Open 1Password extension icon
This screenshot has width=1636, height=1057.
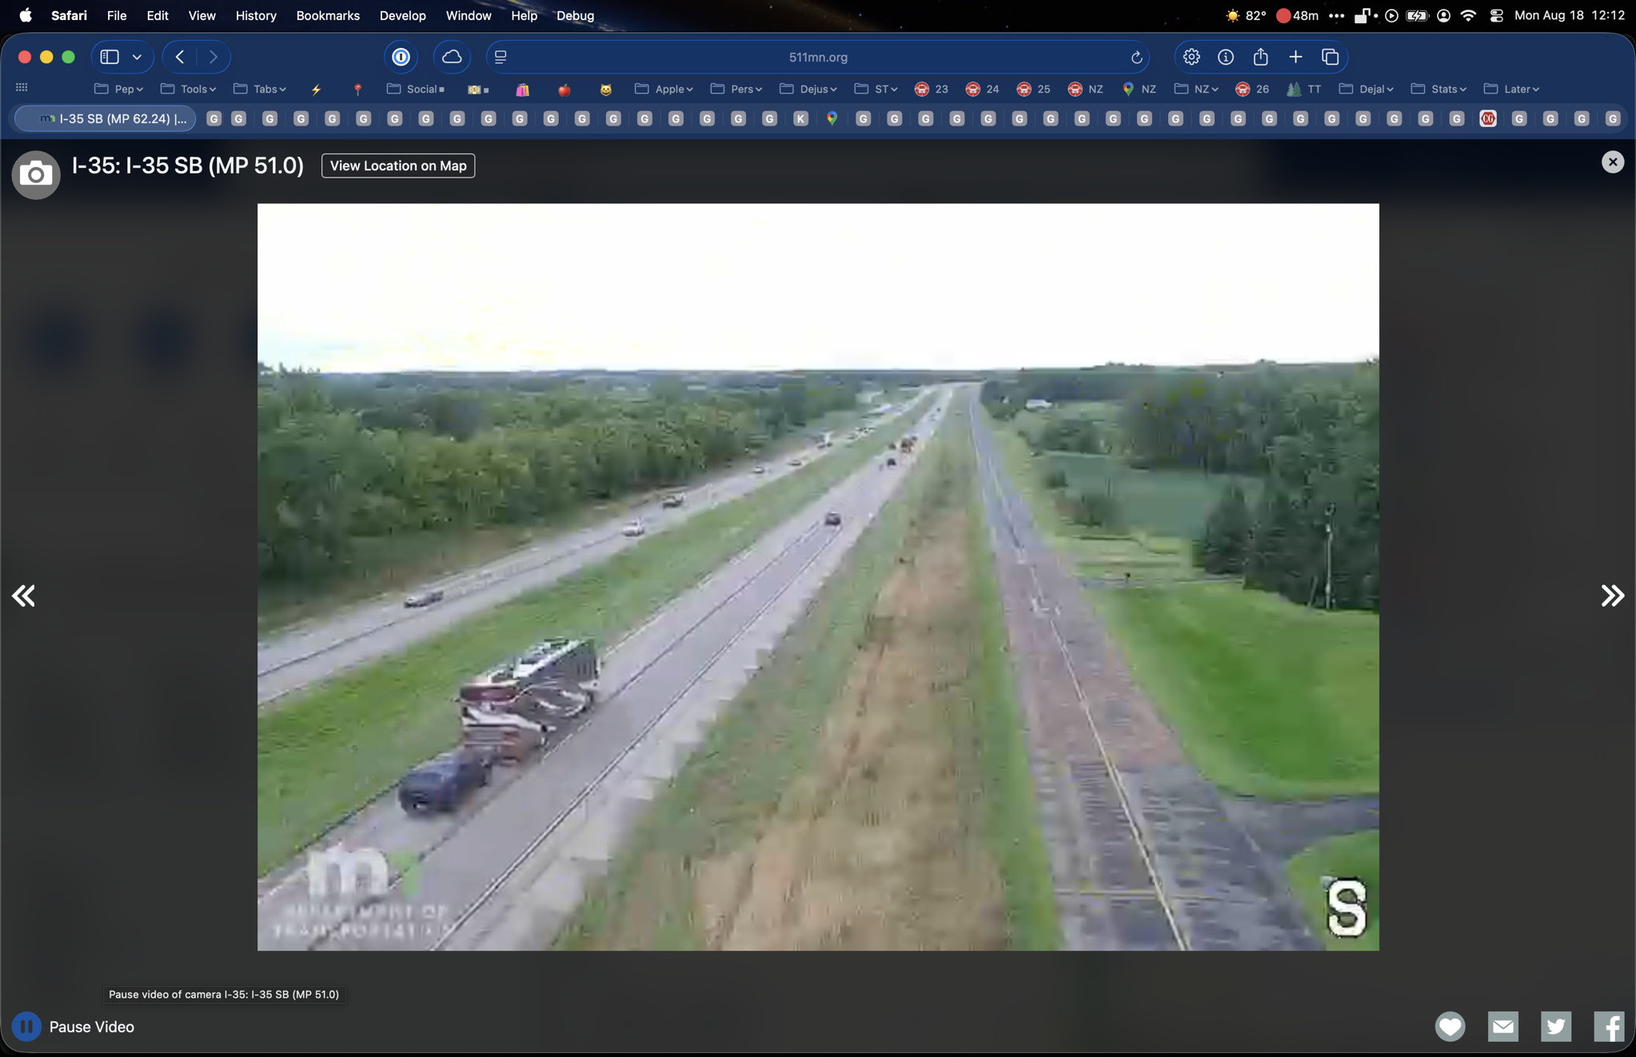pos(401,57)
